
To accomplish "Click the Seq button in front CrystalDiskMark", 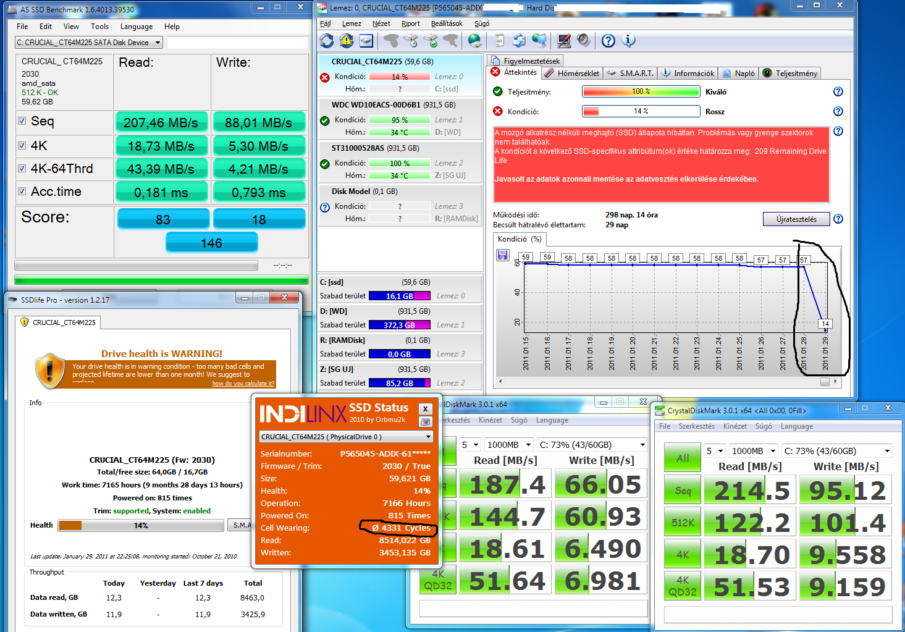I will click(x=683, y=491).
